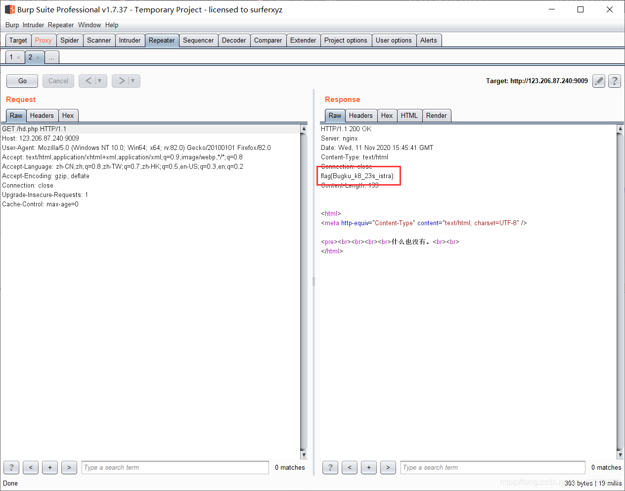Switch to the Decoder tab
This screenshot has height=491, width=625.
tap(234, 41)
